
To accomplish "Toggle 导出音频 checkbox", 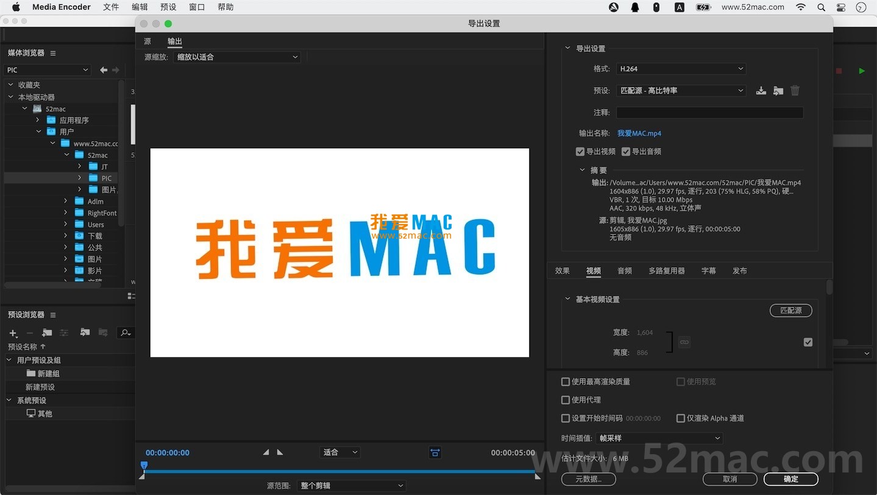I will (626, 152).
